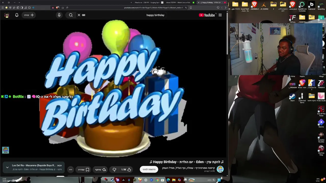Reload the page with the refresh icon
326x183 pixels.
point(218,8)
